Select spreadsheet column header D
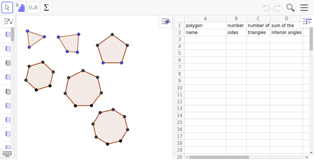The image size is (314, 160). pos(286,18)
